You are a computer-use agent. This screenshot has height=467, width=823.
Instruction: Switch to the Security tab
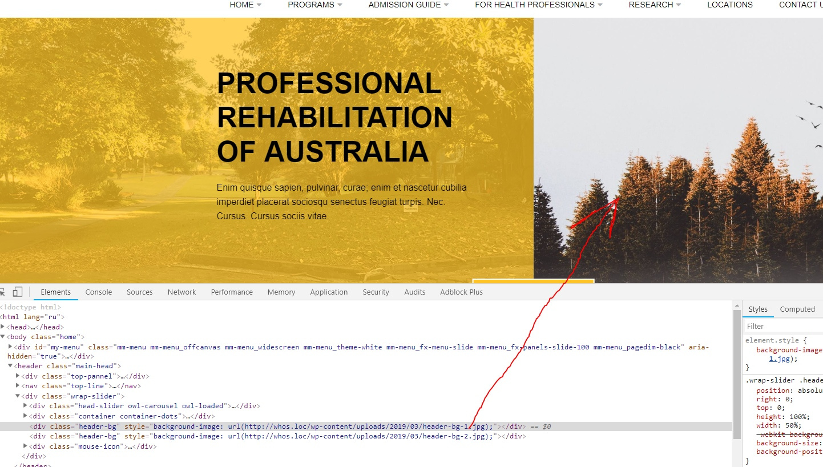pyautogui.click(x=376, y=292)
